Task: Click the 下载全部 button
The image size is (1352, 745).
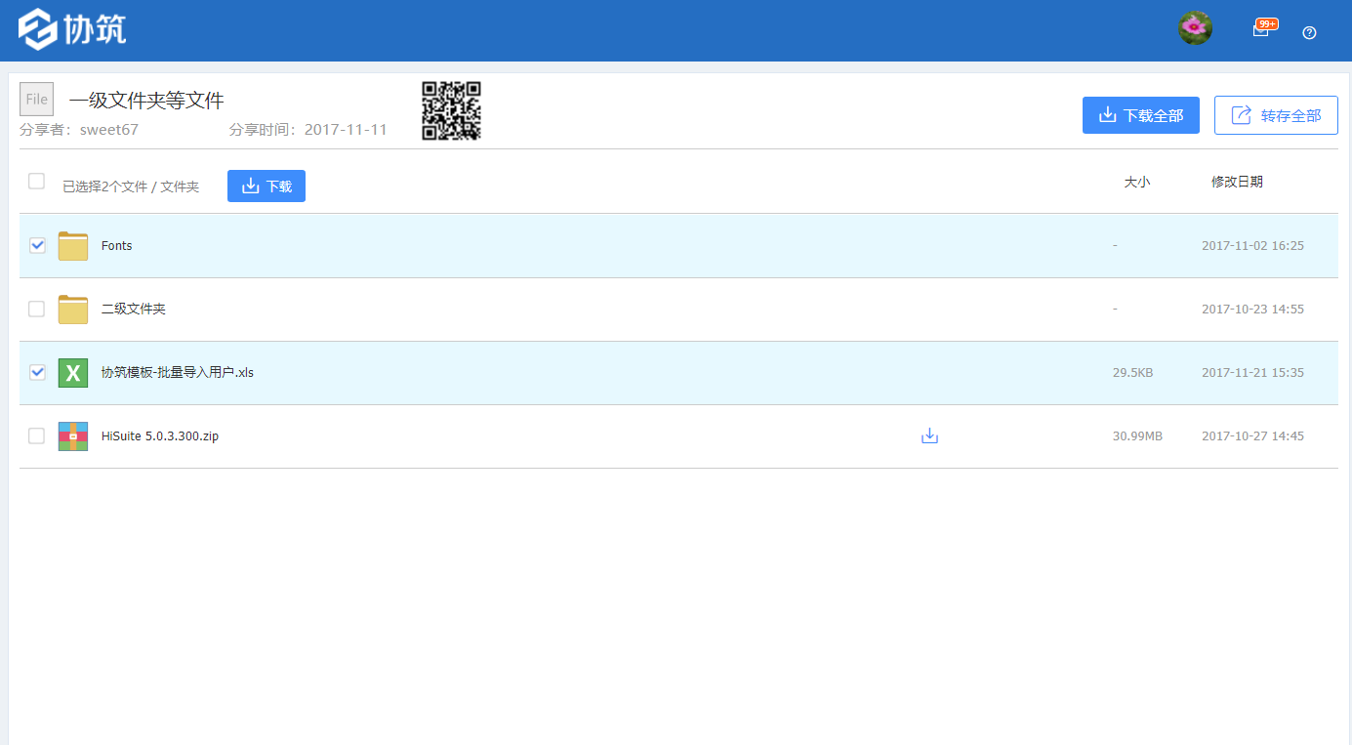Action: click(1140, 115)
